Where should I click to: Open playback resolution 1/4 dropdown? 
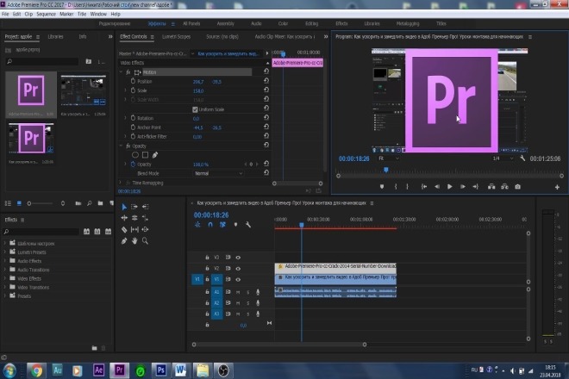coord(503,158)
